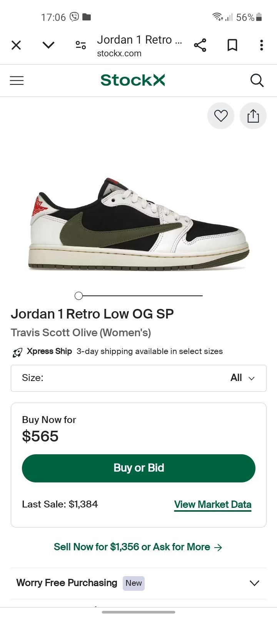Expand Worry Free Purchasing section

click(254, 583)
